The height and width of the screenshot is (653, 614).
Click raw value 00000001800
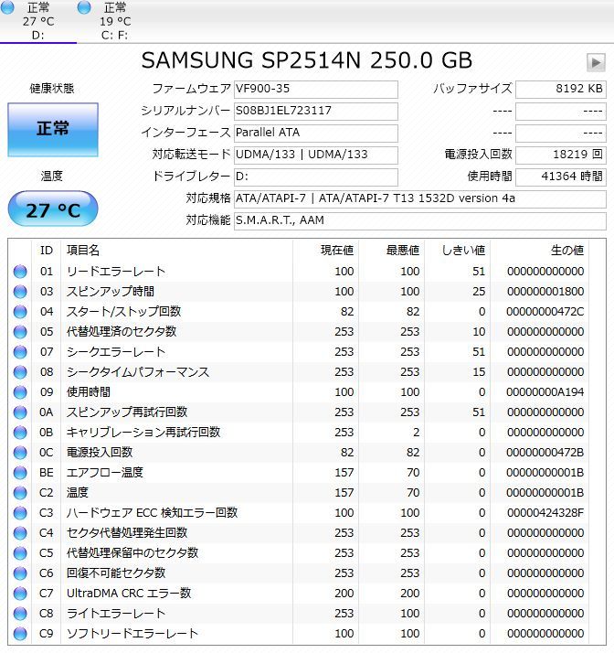tap(545, 292)
